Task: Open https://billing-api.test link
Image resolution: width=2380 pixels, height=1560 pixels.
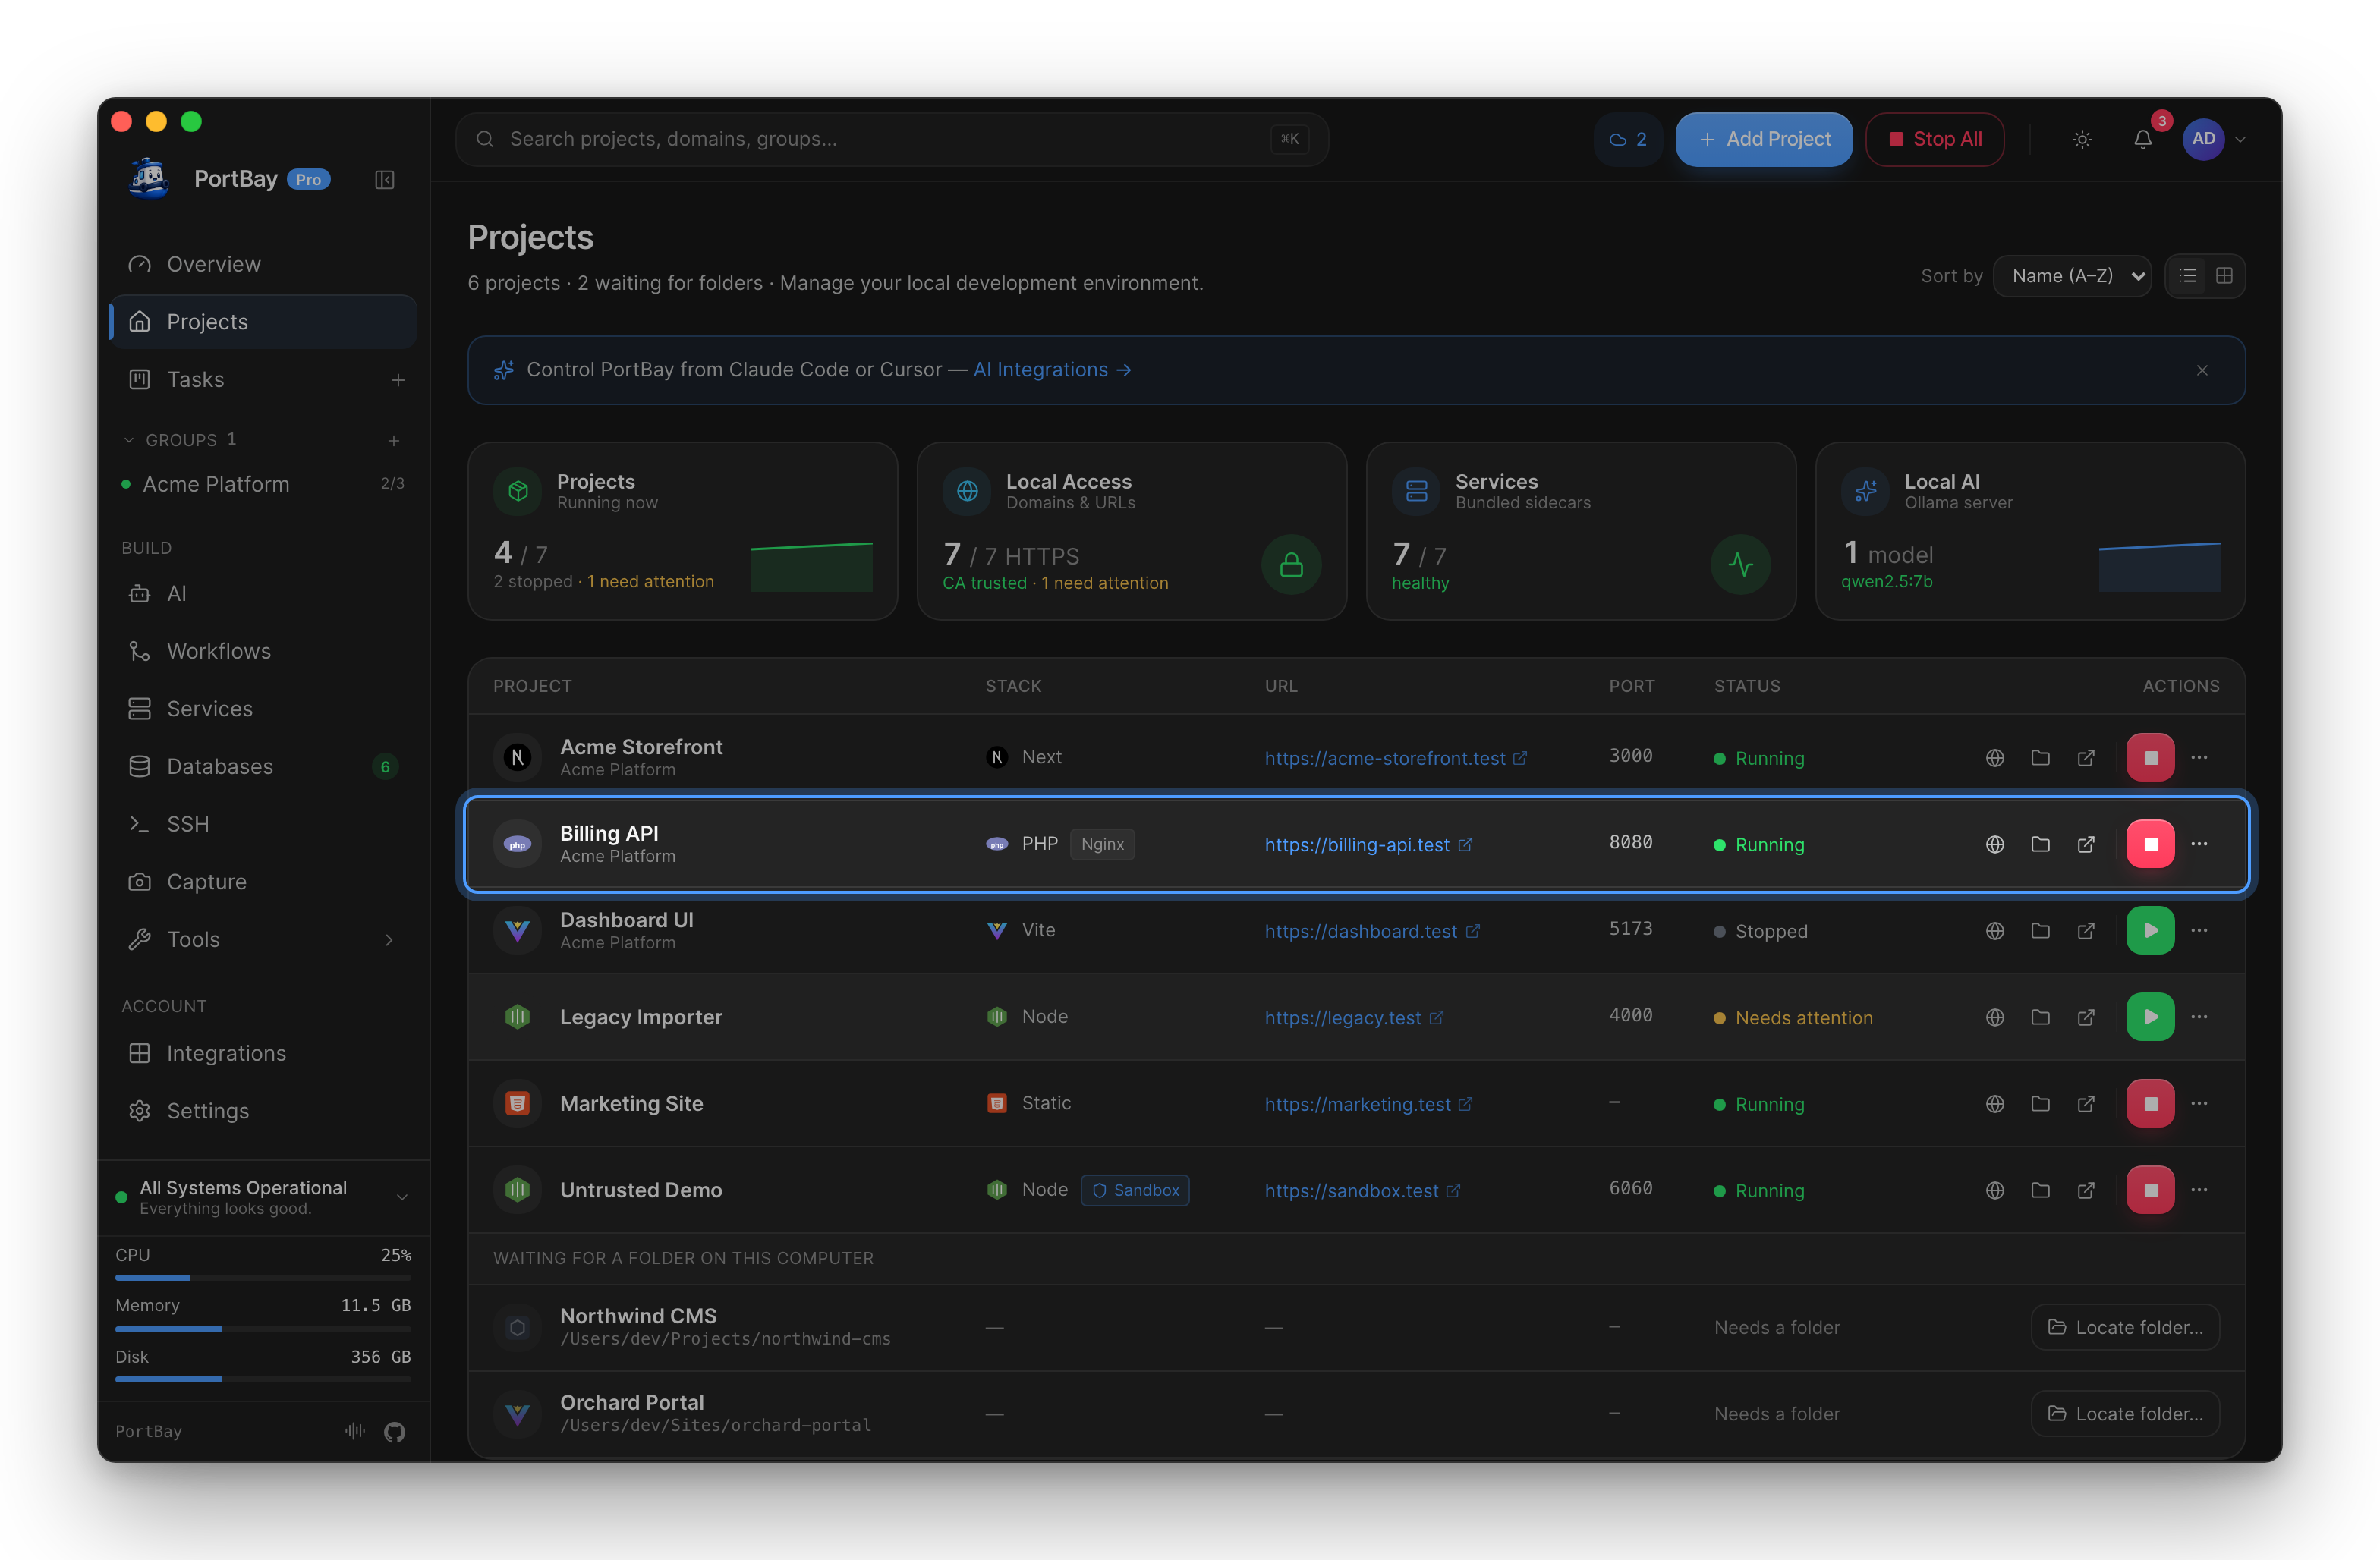Action: coord(1368,845)
